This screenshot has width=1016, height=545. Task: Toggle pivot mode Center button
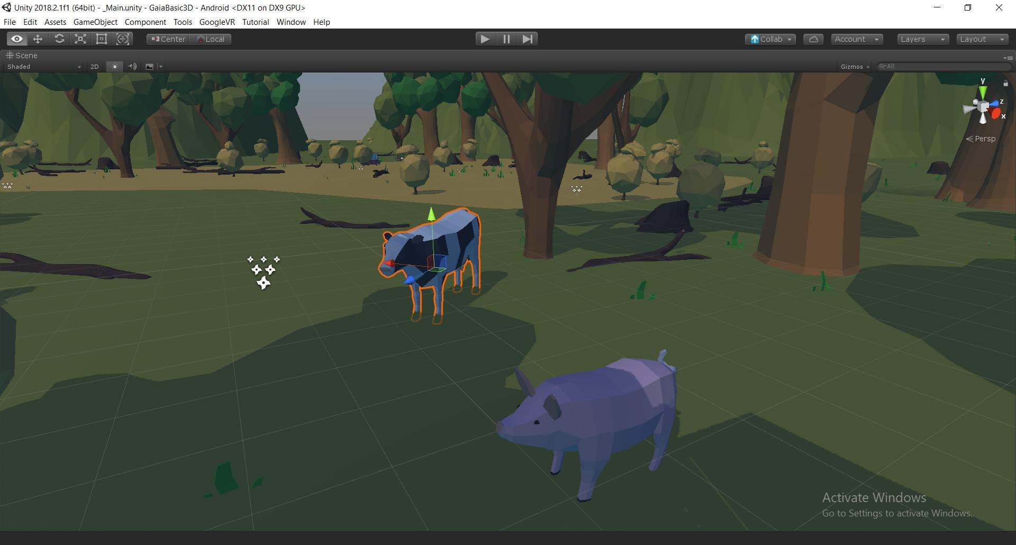(168, 39)
